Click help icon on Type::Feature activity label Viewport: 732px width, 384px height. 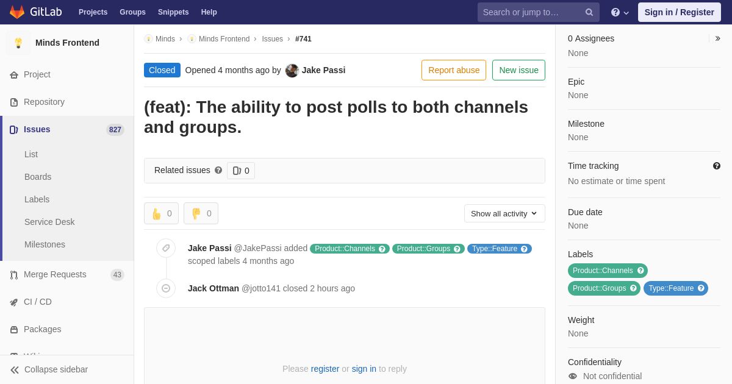(525, 249)
